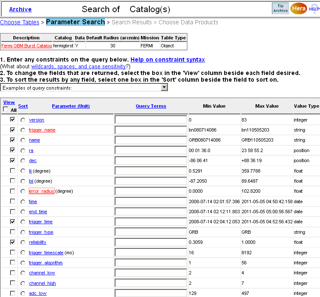Open the channel_low parameter link
The height and width of the screenshot is (297, 320).
42,273
